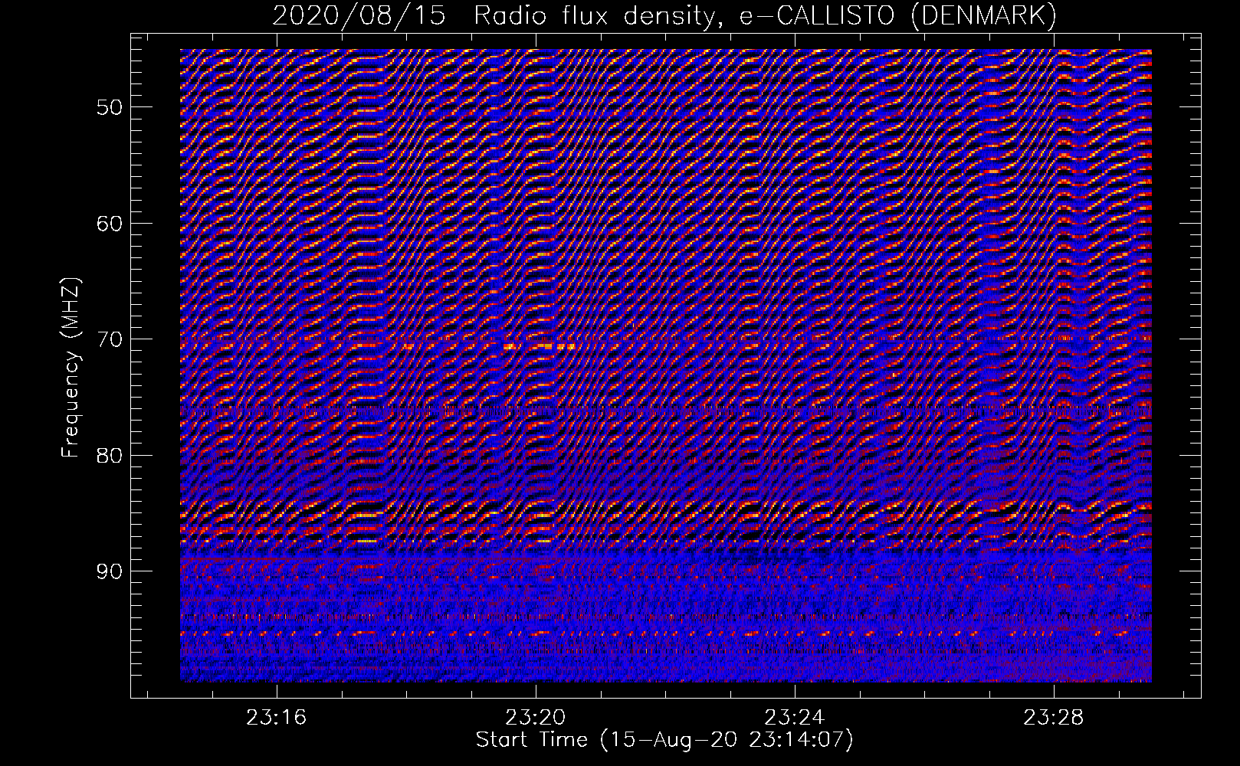Click the "70" frequency tick label
This screenshot has width=1240, height=766.
coord(110,339)
